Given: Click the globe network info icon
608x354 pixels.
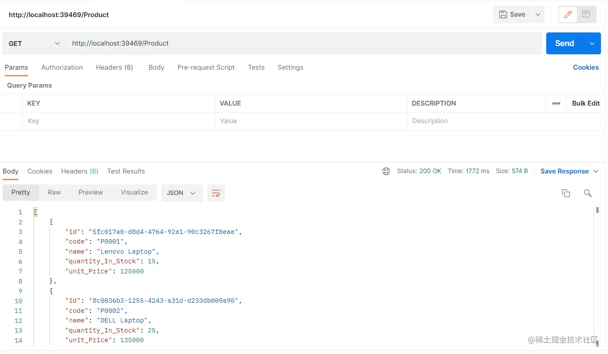Looking at the screenshot, I should coord(386,171).
